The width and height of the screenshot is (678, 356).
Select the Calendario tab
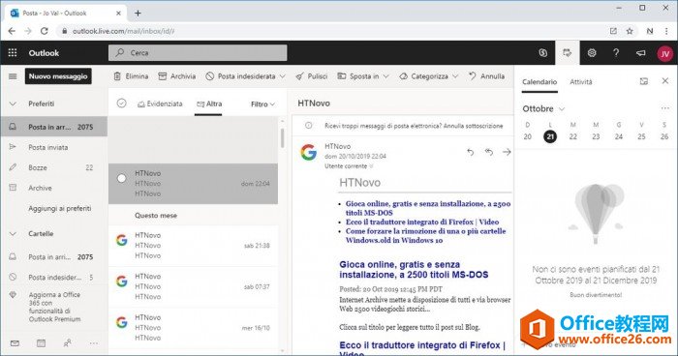(x=539, y=81)
